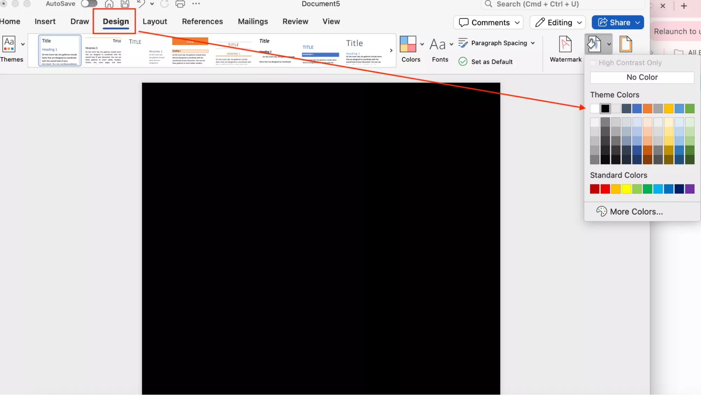Image resolution: width=701 pixels, height=395 pixels.
Task: Click the Undo arrow icon
Action: (141, 4)
